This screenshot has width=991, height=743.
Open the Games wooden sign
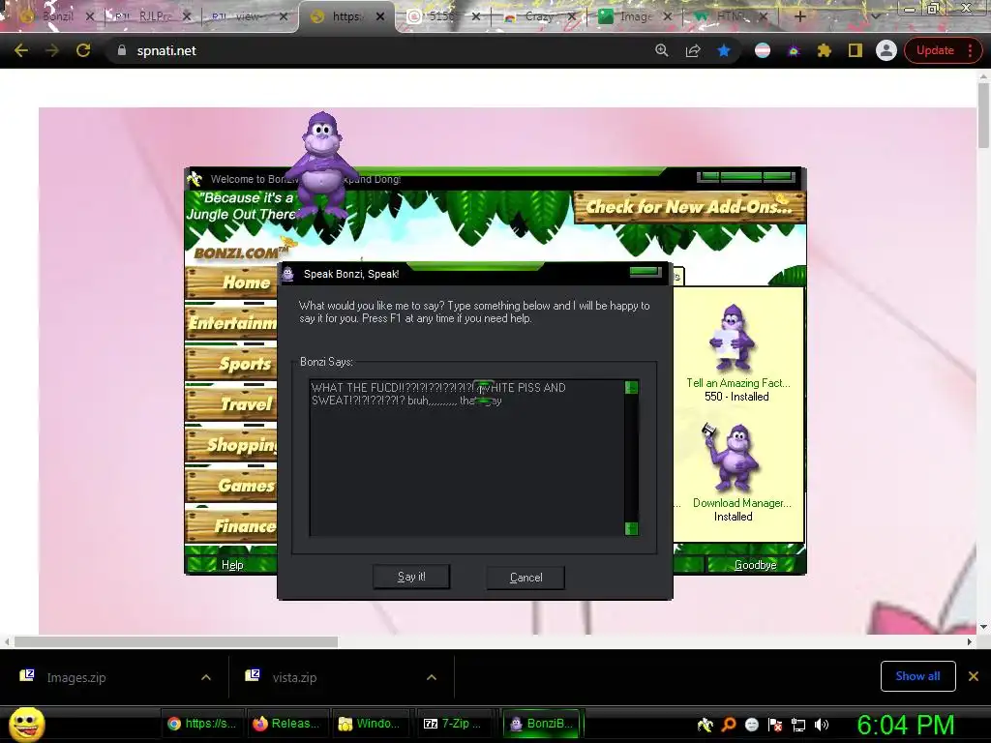(x=231, y=486)
